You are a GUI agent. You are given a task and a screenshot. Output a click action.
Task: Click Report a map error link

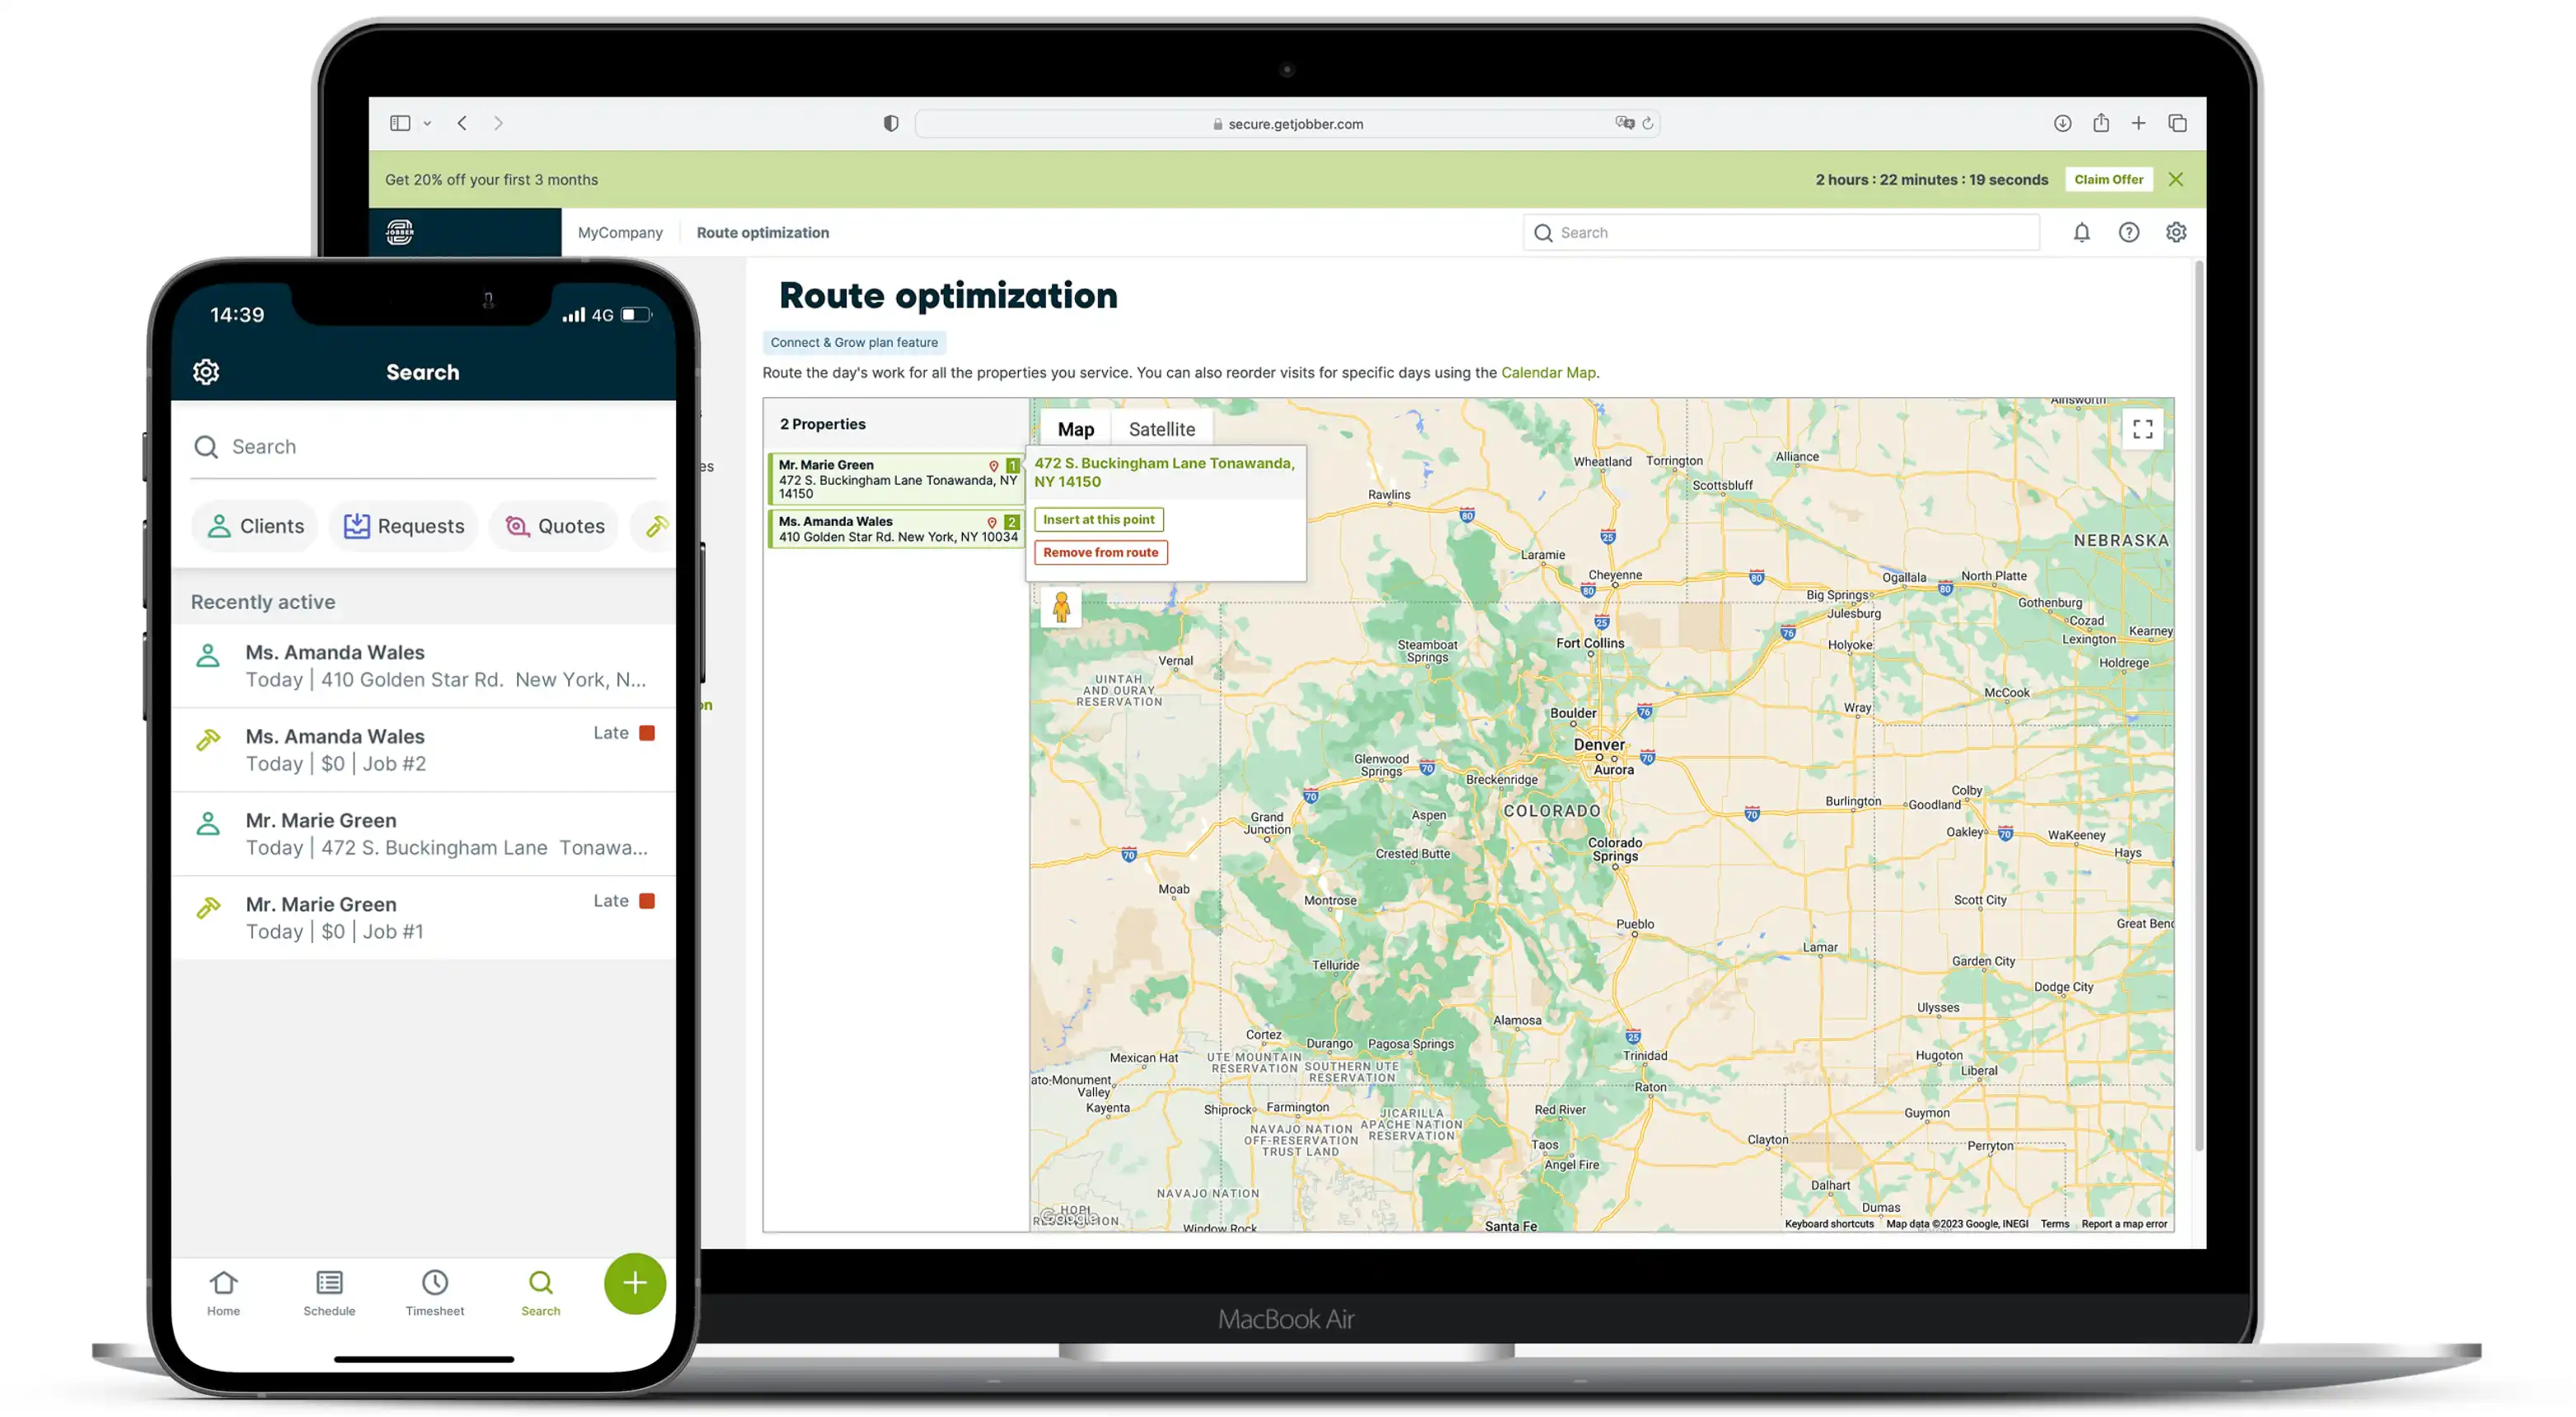coord(2124,1224)
